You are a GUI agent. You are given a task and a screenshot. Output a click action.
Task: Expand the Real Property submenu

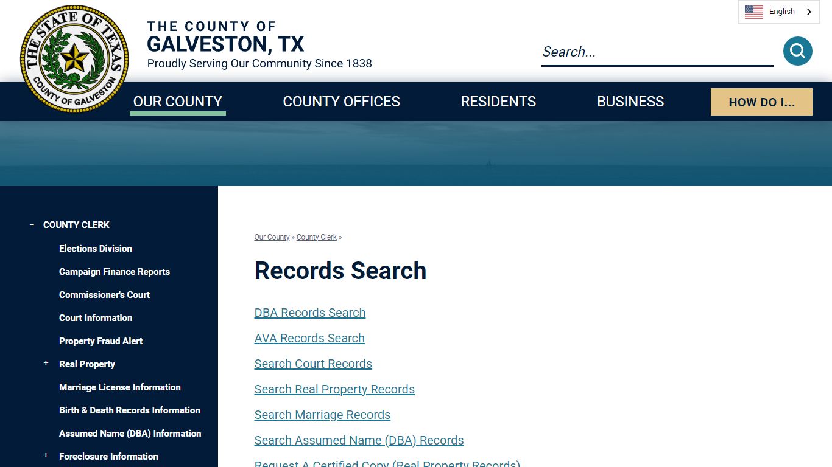point(46,363)
